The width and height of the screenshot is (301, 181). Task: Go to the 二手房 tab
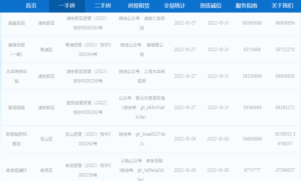tap(103, 6)
